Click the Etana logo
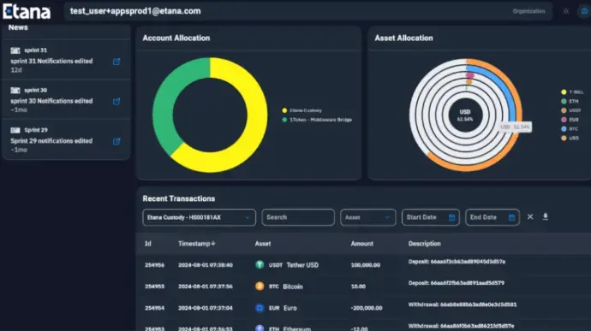 point(27,11)
